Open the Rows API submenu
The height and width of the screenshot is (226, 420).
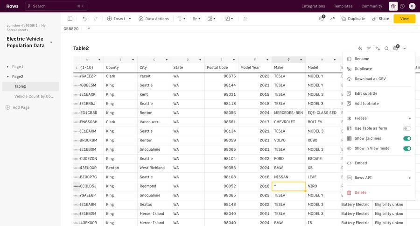pos(379,178)
